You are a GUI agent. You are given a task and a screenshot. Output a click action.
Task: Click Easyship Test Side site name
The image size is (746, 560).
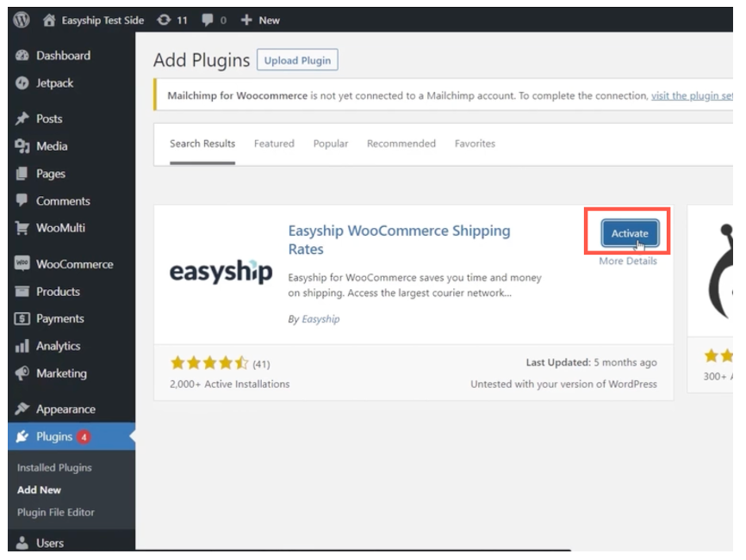click(x=103, y=20)
